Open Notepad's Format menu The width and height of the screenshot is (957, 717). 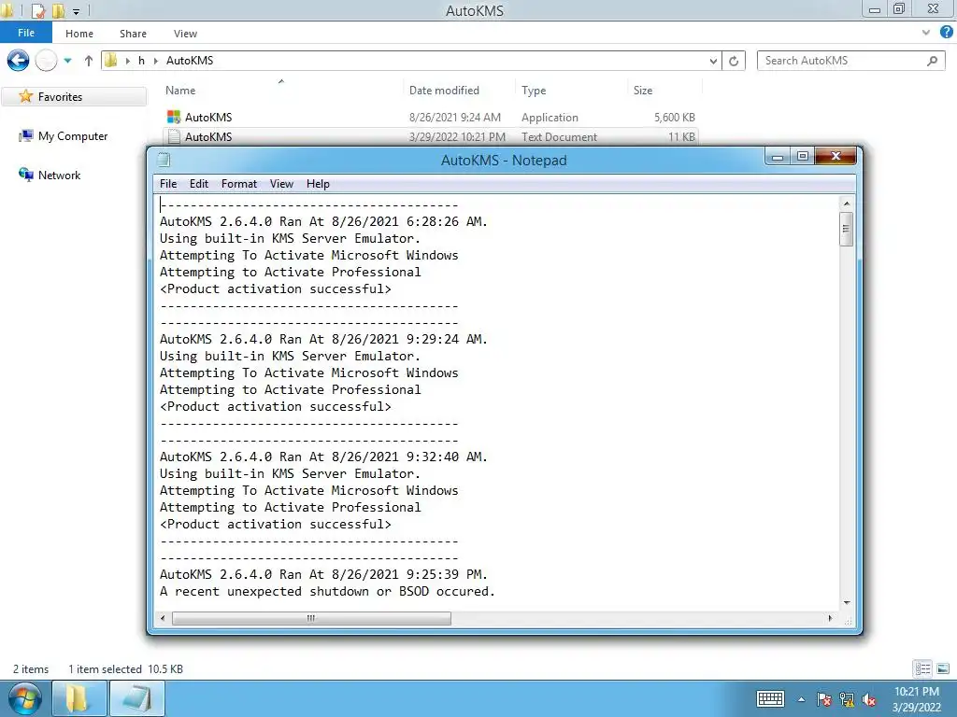coord(238,184)
